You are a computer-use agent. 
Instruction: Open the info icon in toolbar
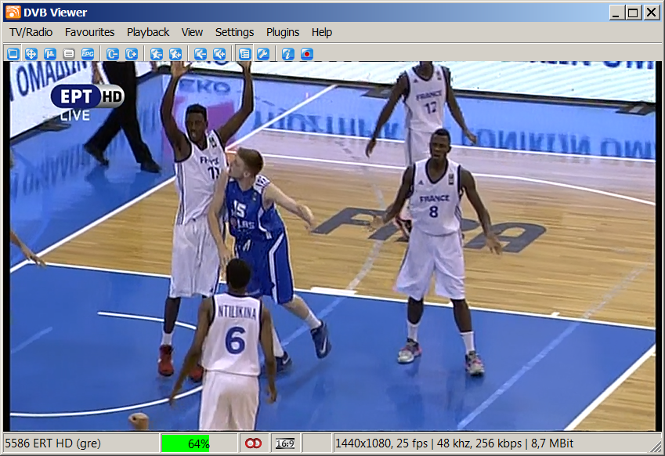tap(287, 54)
